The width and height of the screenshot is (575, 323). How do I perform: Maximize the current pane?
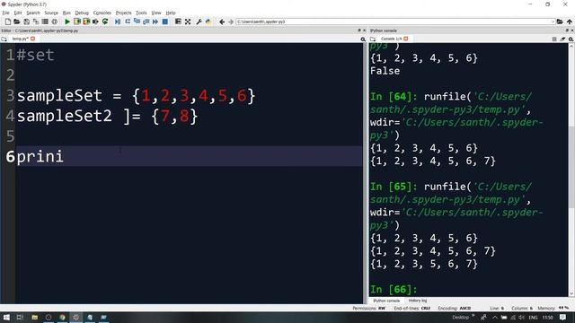point(178,22)
